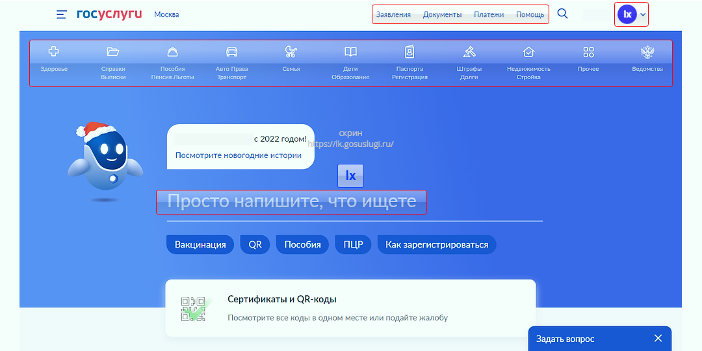Click the Штрафы Долги label
Viewport: 702px width, 351px height.
[469, 73]
